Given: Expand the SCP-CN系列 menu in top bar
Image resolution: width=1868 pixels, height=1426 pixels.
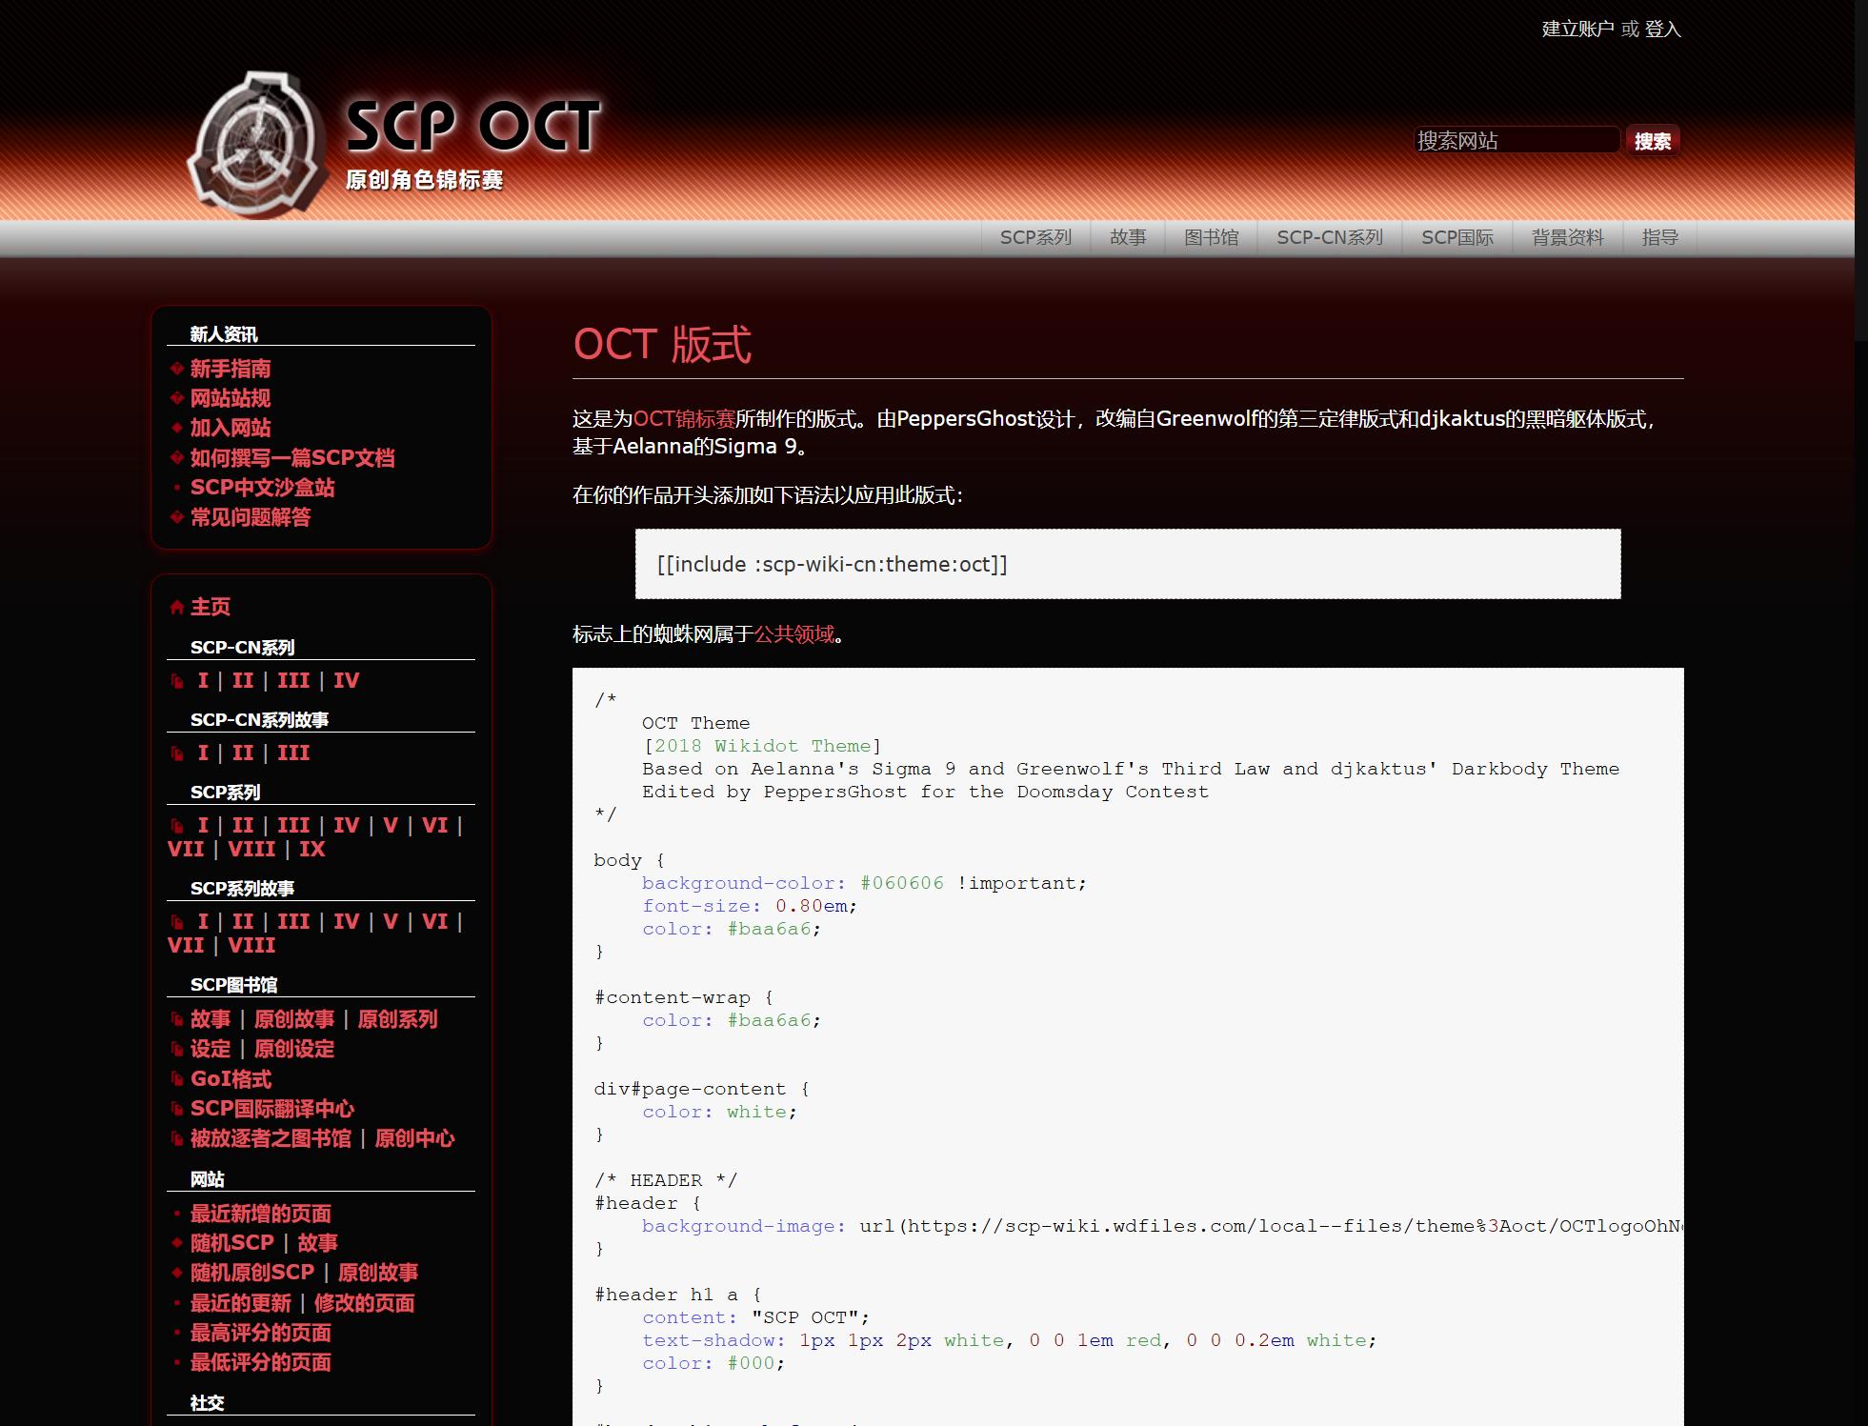Looking at the screenshot, I should tap(1329, 237).
